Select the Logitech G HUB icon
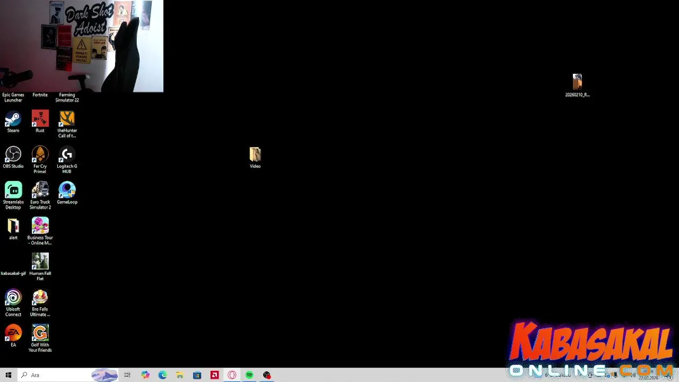The height and width of the screenshot is (382, 679). click(x=67, y=160)
